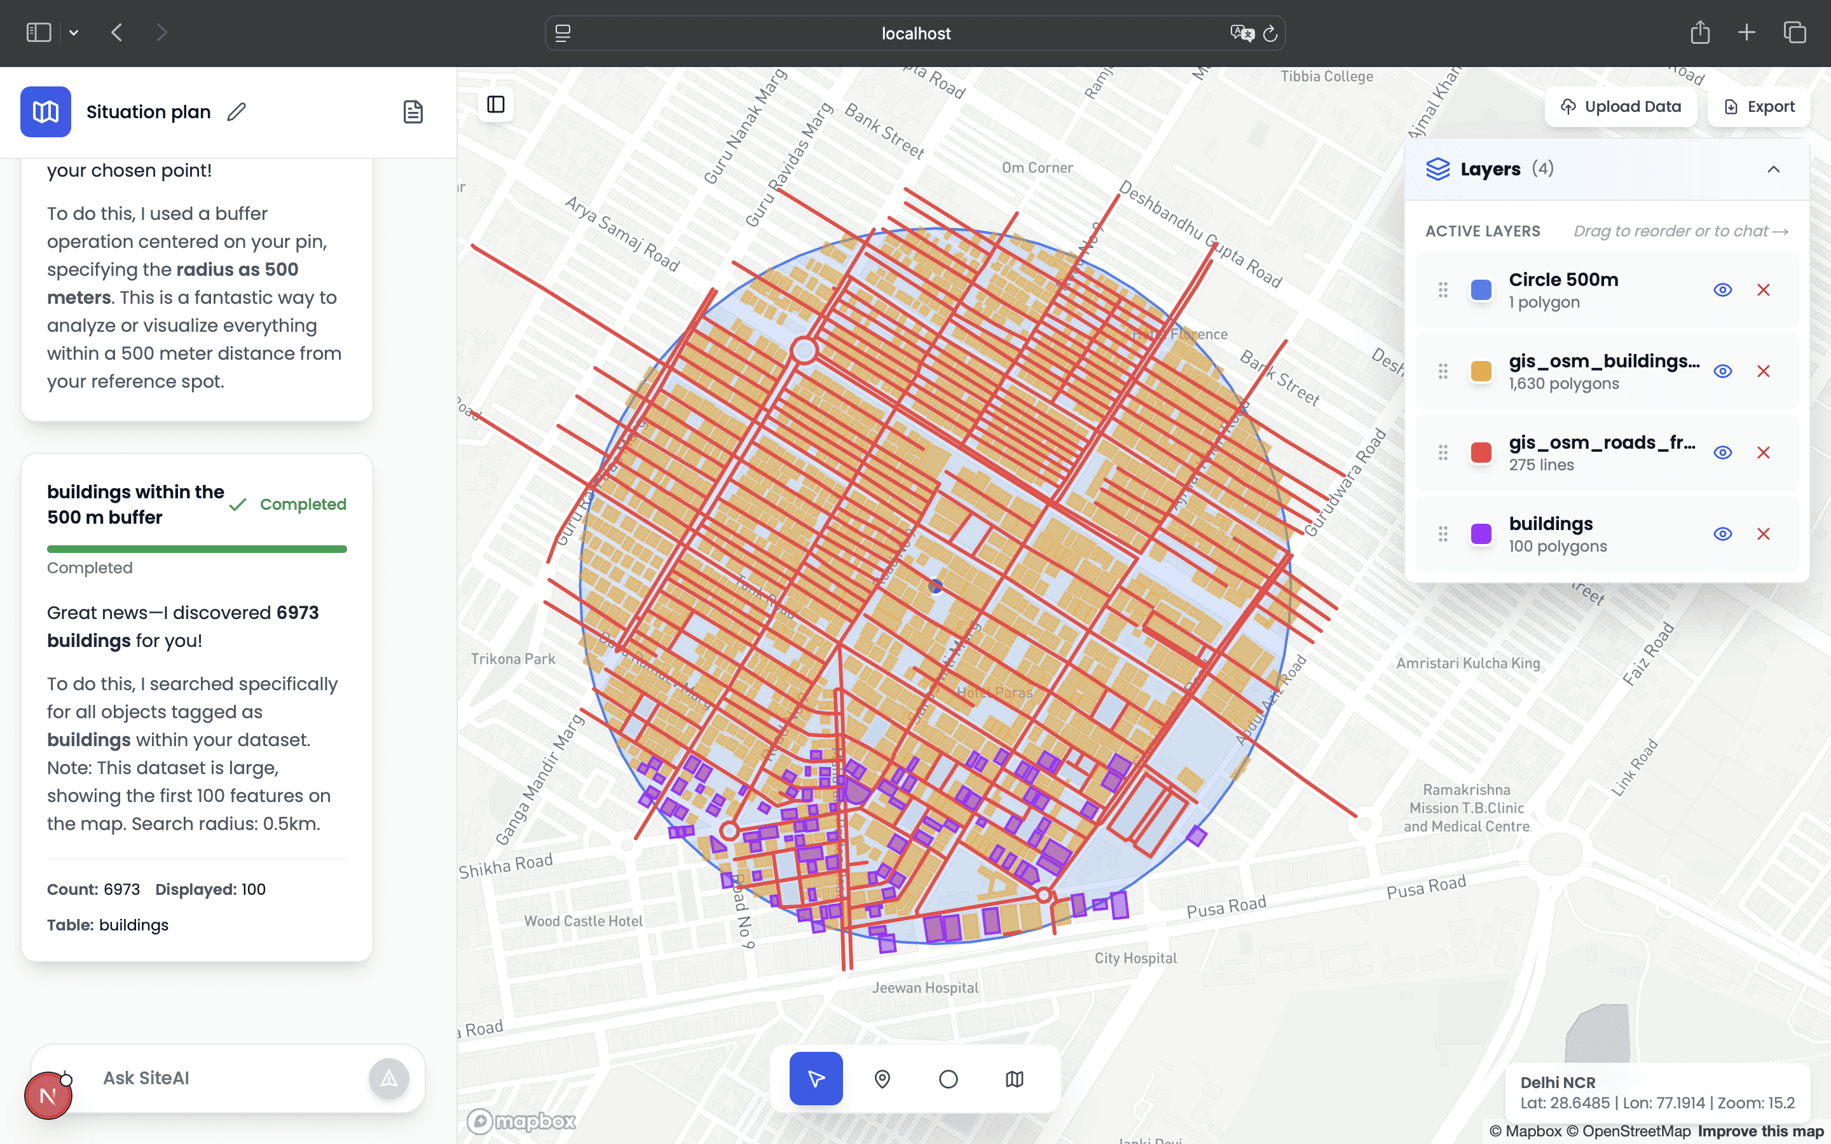Toggle the chat sidebar panel icon on map

(496, 104)
